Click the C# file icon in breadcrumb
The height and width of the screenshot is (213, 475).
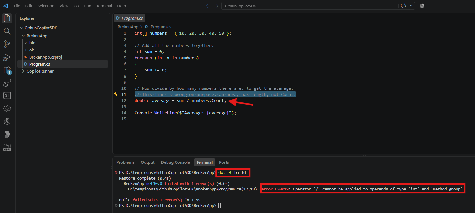tap(147, 27)
